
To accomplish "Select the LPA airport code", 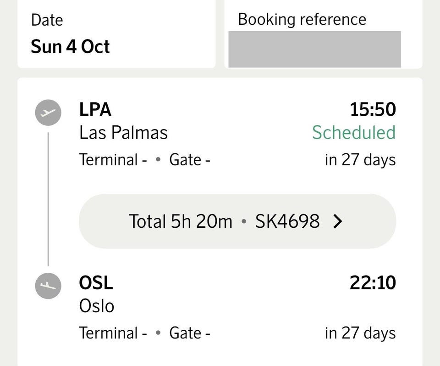I will click(95, 109).
